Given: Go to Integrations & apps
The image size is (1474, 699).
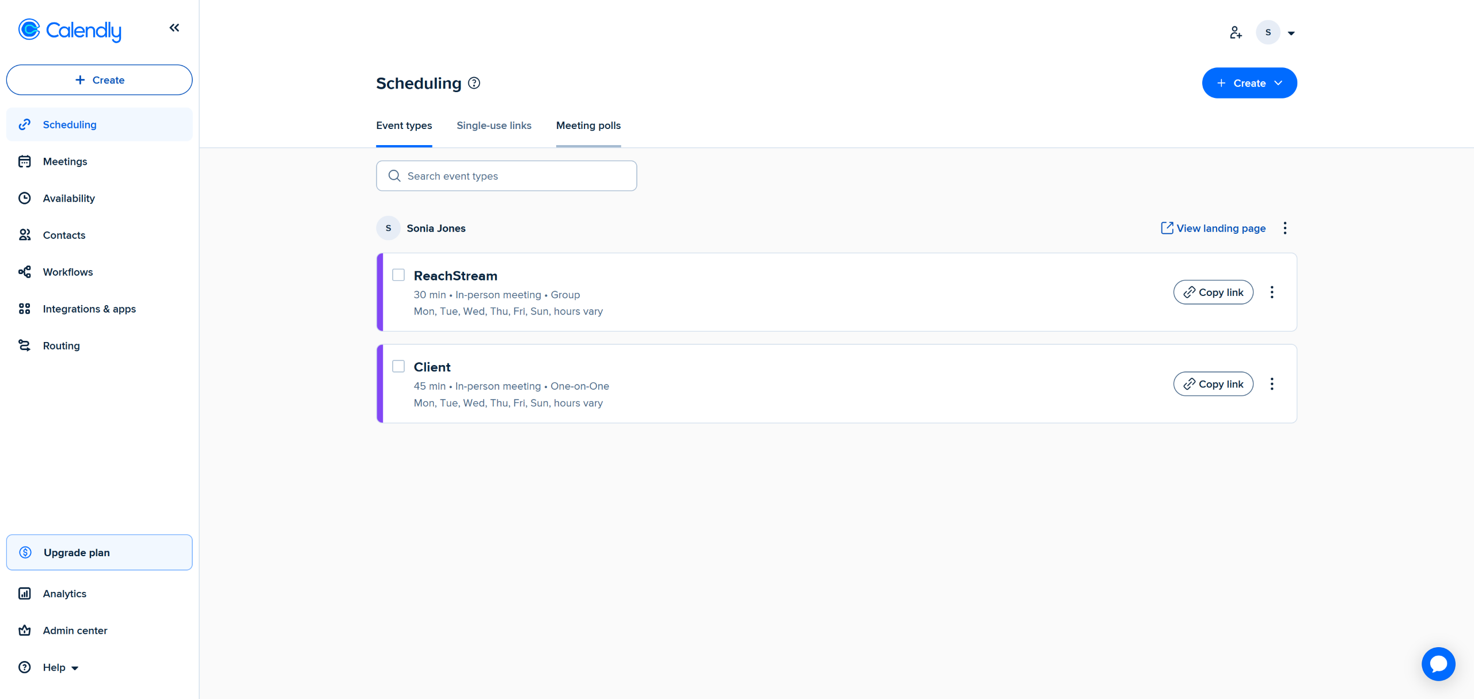Looking at the screenshot, I should point(89,309).
